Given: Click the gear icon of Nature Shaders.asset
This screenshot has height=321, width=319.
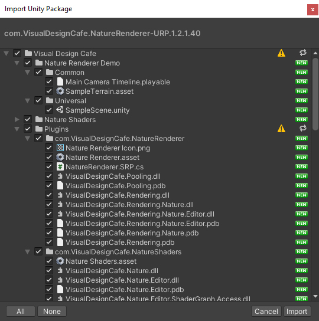Looking at the screenshot, I should click(x=60, y=261).
